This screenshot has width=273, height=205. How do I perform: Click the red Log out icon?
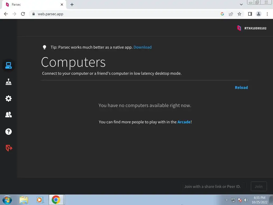[9, 148]
